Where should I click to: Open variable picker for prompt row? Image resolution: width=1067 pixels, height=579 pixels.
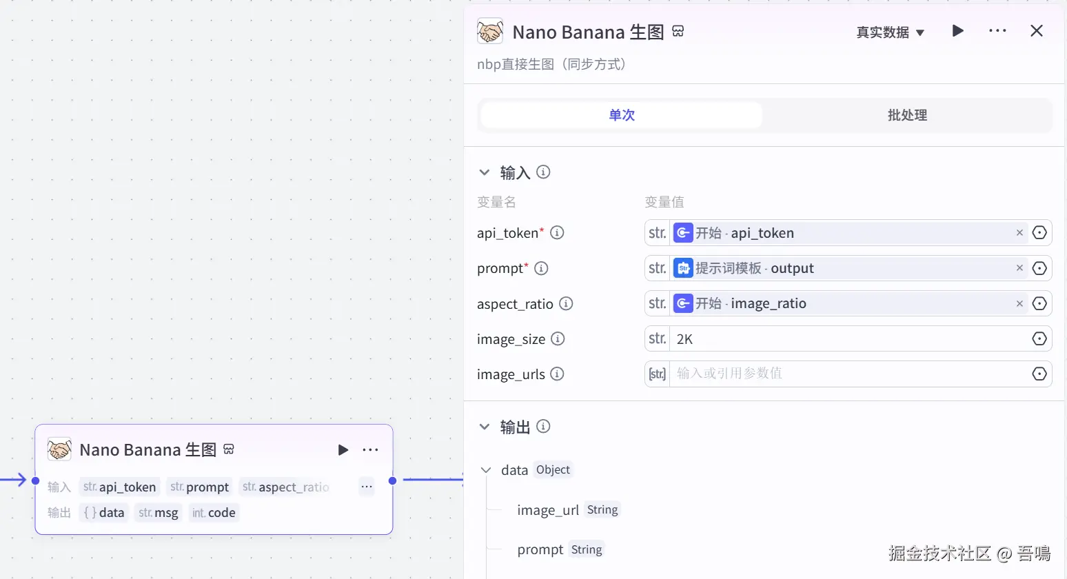tap(1039, 268)
